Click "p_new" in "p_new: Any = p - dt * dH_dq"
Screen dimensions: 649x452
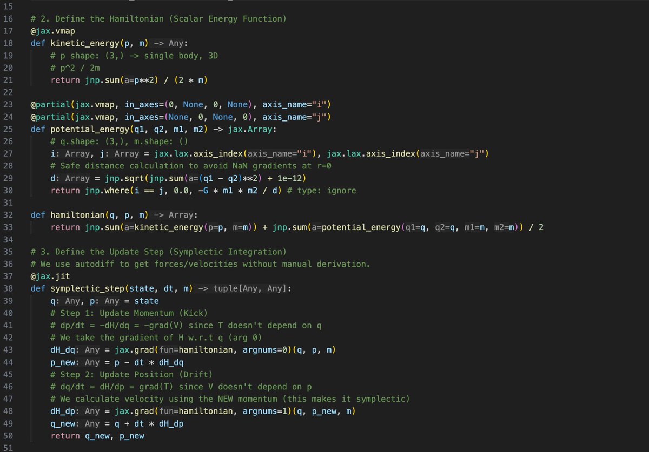(x=62, y=362)
